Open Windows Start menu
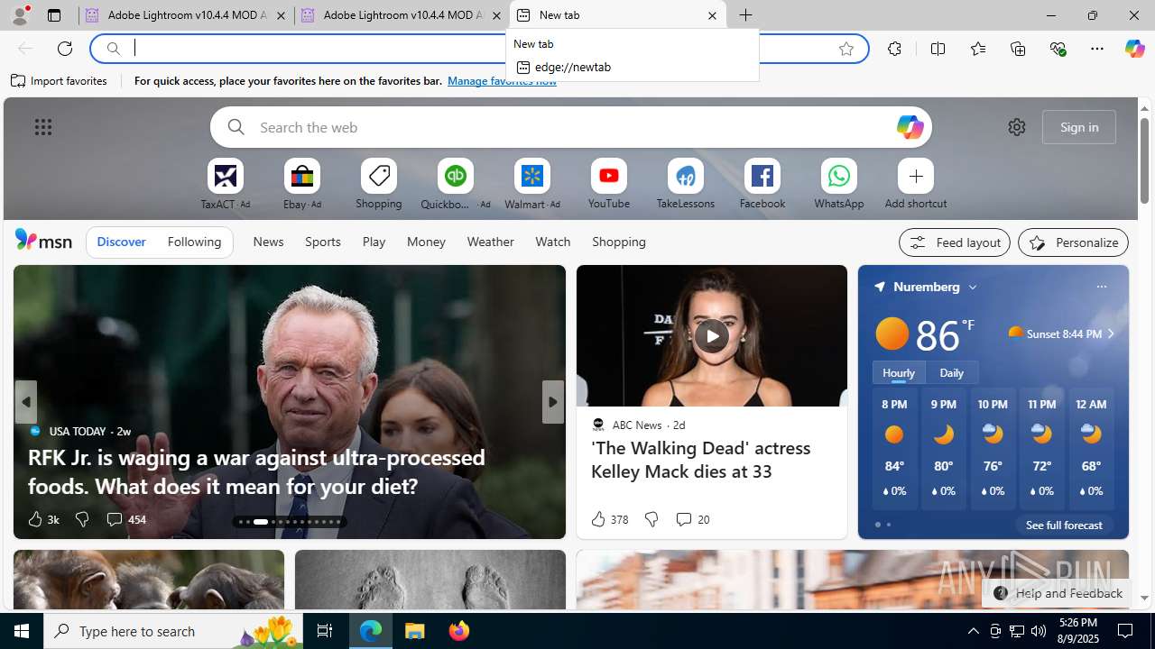This screenshot has width=1155, height=649. point(22,631)
